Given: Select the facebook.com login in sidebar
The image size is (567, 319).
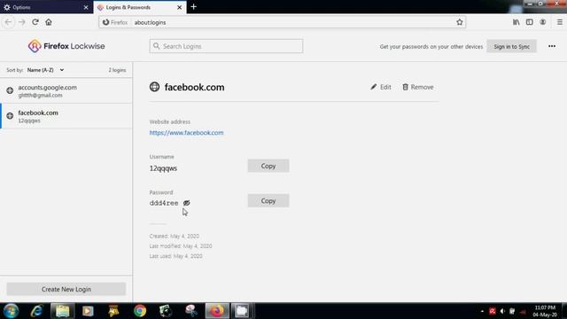Looking at the screenshot, I should tap(66, 116).
